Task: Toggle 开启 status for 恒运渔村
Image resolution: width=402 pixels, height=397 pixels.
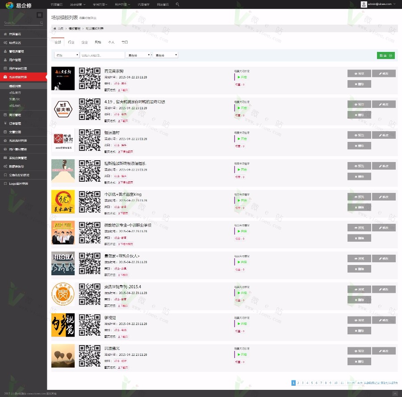Action: pos(242,139)
